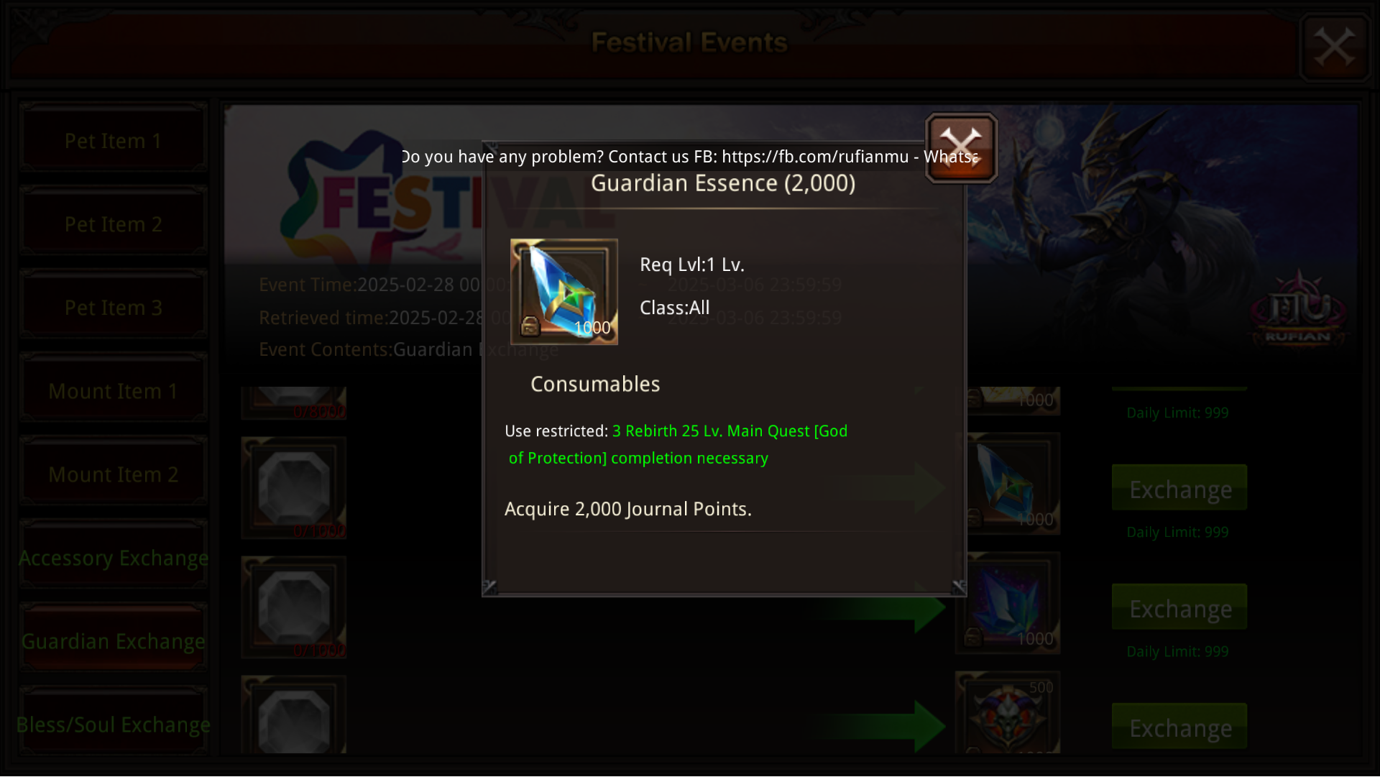The height and width of the screenshot is (777, 1380).
Task: Click the Exchange button for purple crystal reward
Action: tap(1179, 608)
